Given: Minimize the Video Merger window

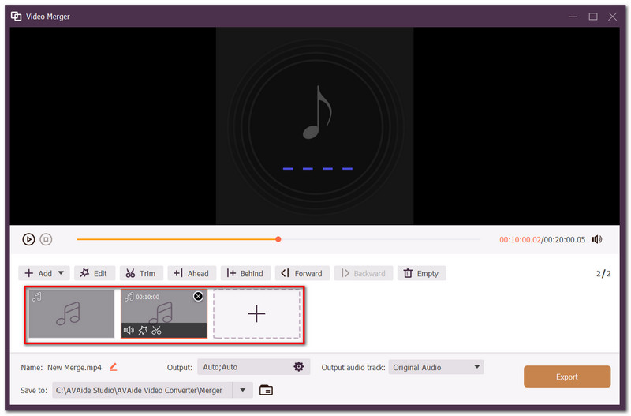Looking at the screenshot, I should pos(573,16).
